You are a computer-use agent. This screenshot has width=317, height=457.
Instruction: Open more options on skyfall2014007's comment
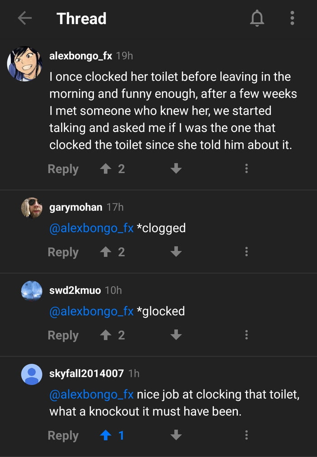[246, 436]
